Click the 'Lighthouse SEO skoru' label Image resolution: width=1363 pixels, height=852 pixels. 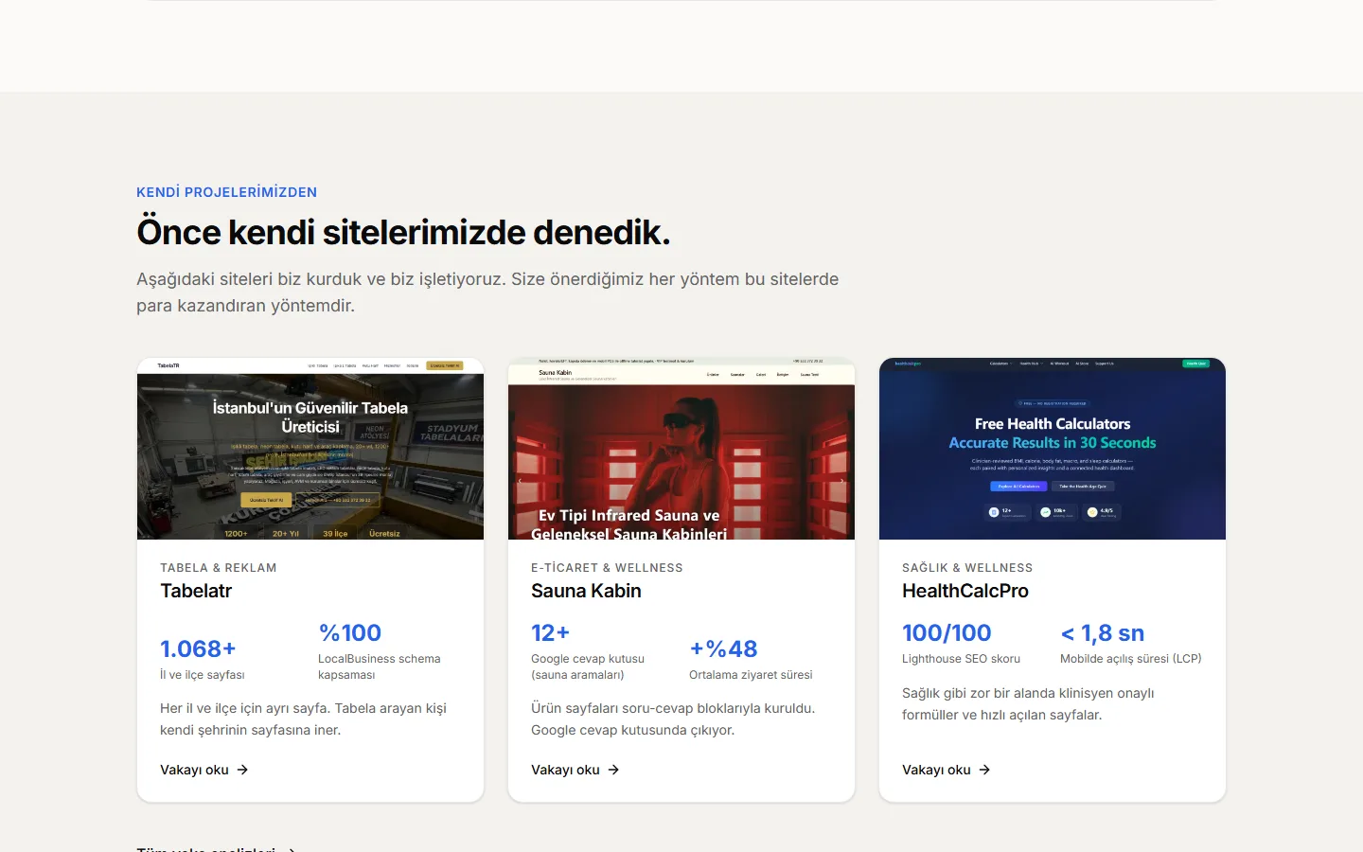tap(961, 659)
